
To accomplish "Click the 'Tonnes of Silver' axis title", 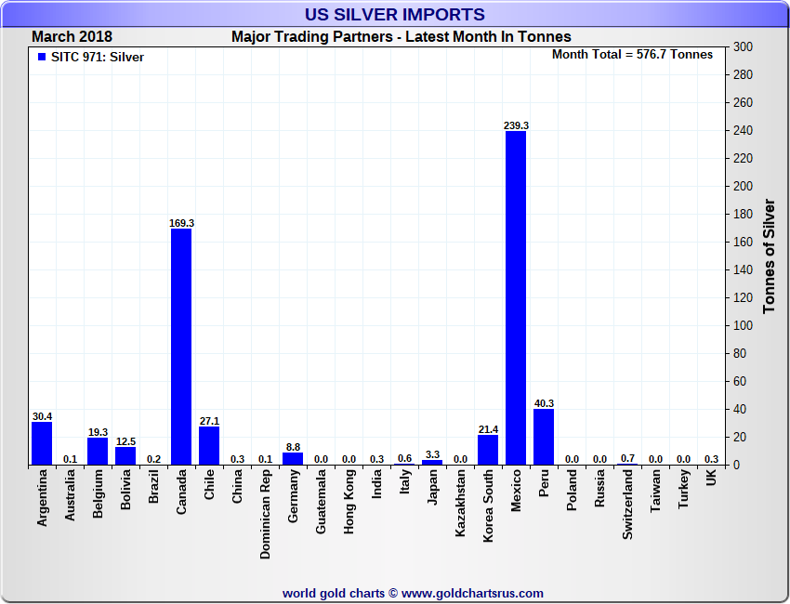I will point(769,256).
